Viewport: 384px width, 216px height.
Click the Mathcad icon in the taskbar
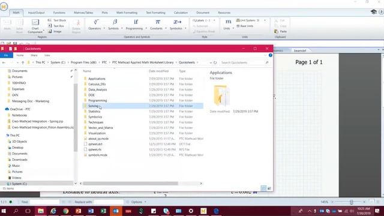[x=203, y=211]
